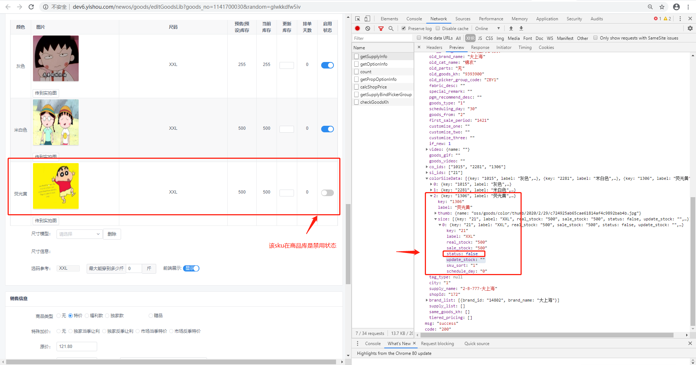
Task: Open DevTools customize three-dot menu
Action: click(x=680, y=18)
